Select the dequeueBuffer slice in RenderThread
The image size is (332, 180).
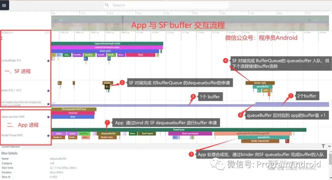[109, 134]
